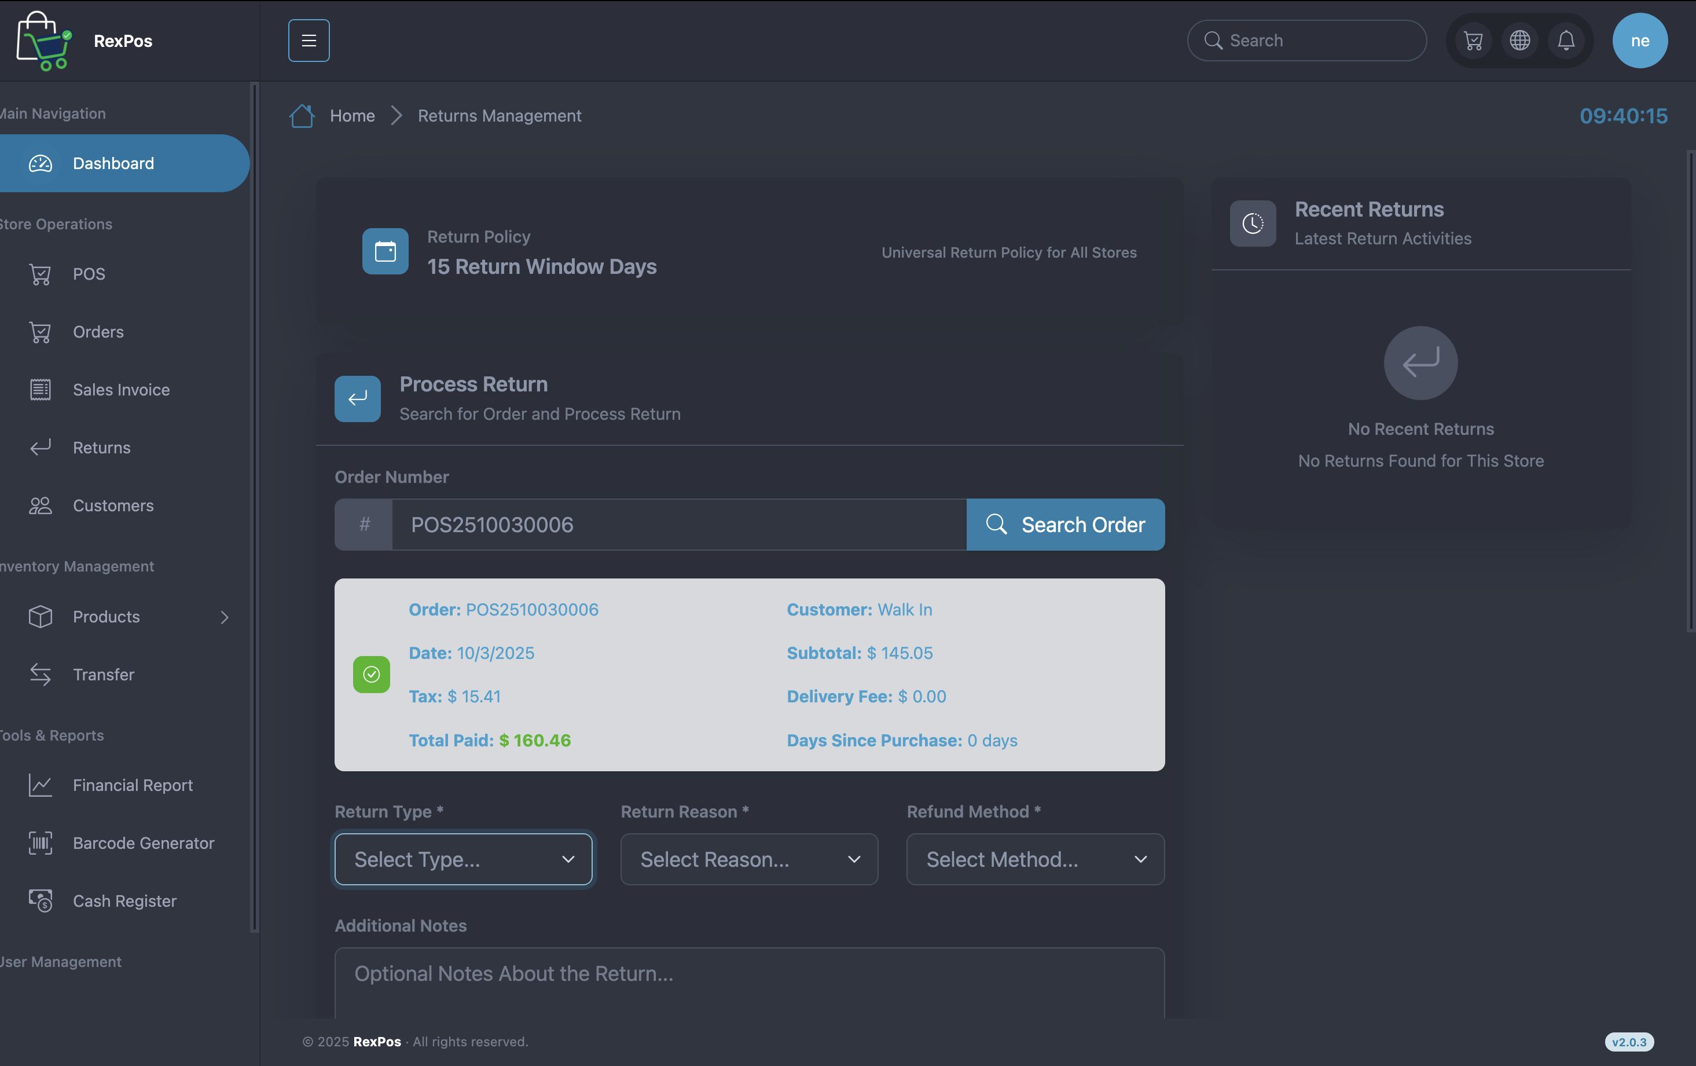
Task: Click the hamburger sidebar toggle button
Action: (309, 40)
